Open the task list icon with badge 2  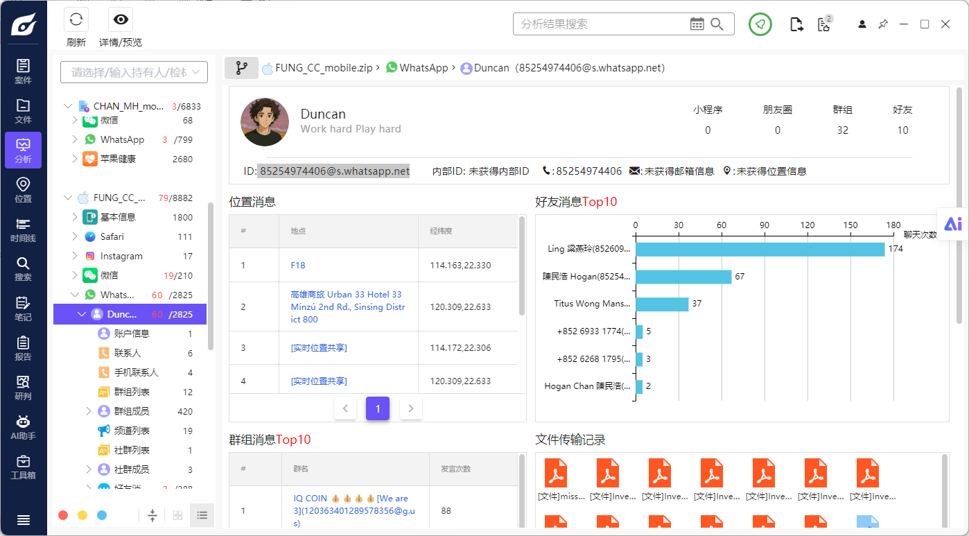824,24
